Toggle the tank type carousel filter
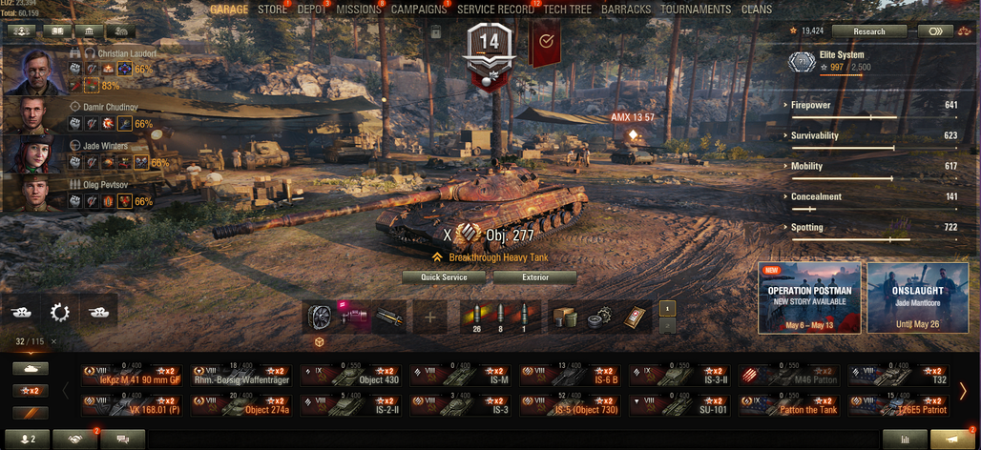This screenshot has height=450, width=981. point(30,369)
